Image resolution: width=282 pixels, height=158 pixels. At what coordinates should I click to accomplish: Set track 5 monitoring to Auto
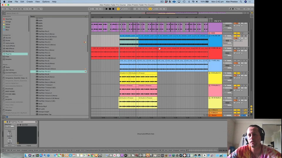[x=227, y=41]
